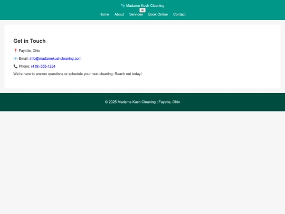Image resolution: width=285 pixels, height=214 pixels.
Task: Click the location pin icon beside Fayette, Ohio
Action: (15, 51)
